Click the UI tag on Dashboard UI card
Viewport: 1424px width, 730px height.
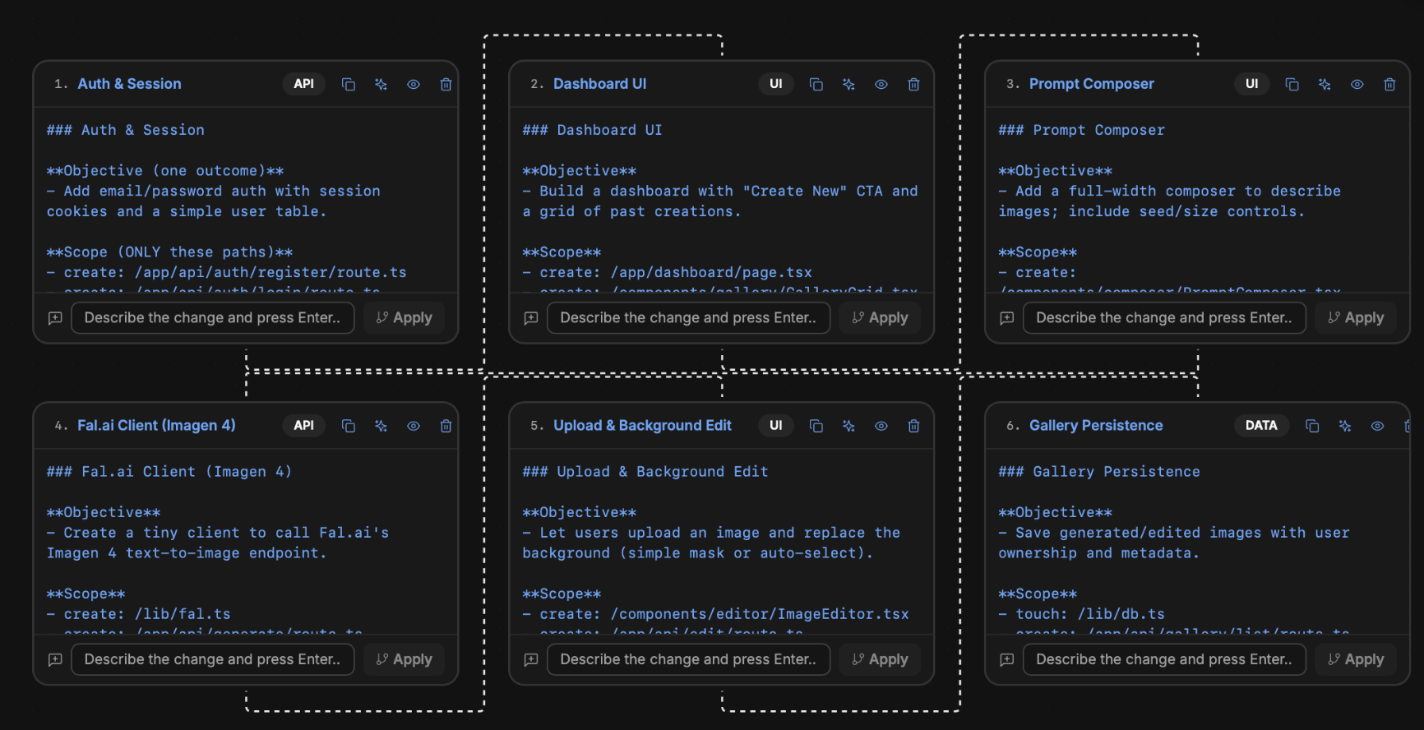tap(775, 84)
